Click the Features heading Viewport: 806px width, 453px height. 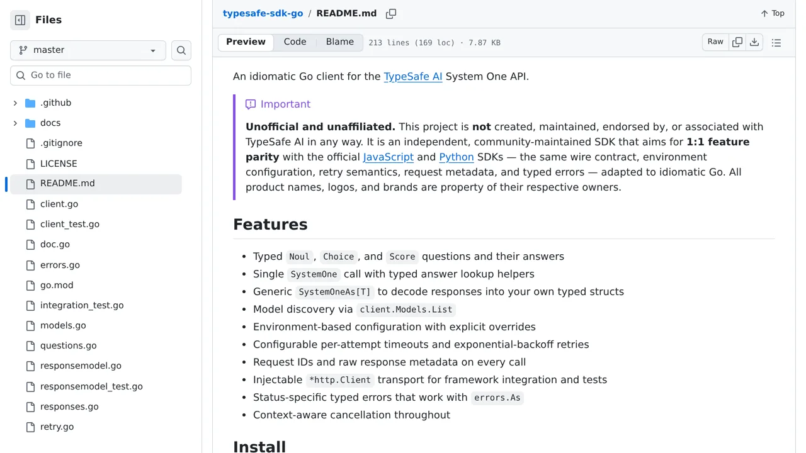coord(270,225)
